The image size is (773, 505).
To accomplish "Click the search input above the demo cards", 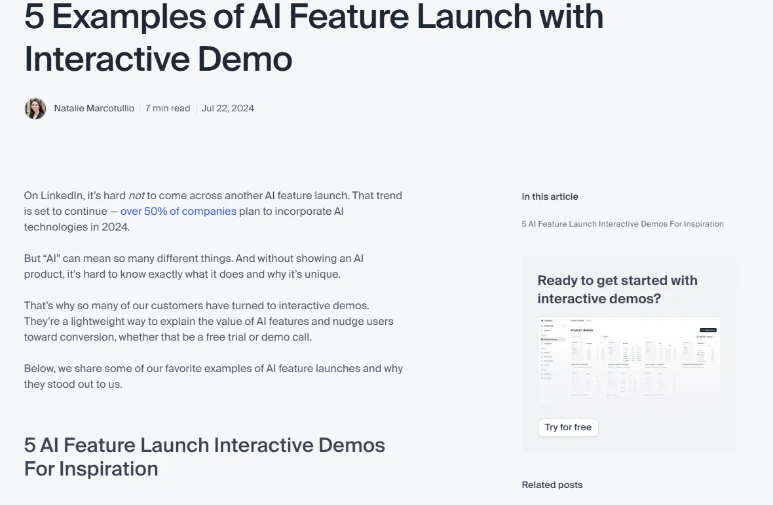I will 583,337.
